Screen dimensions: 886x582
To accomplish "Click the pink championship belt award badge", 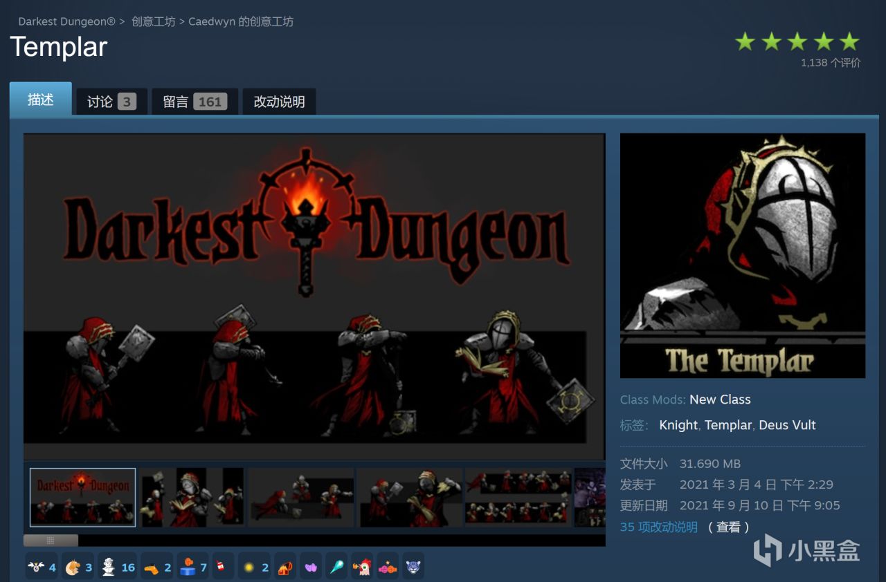I will (388, 567).
